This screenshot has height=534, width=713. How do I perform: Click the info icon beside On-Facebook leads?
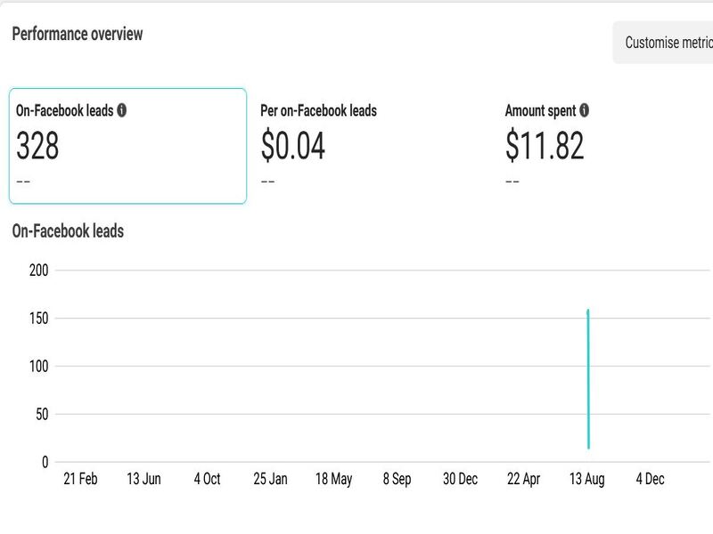pos(121,111)
